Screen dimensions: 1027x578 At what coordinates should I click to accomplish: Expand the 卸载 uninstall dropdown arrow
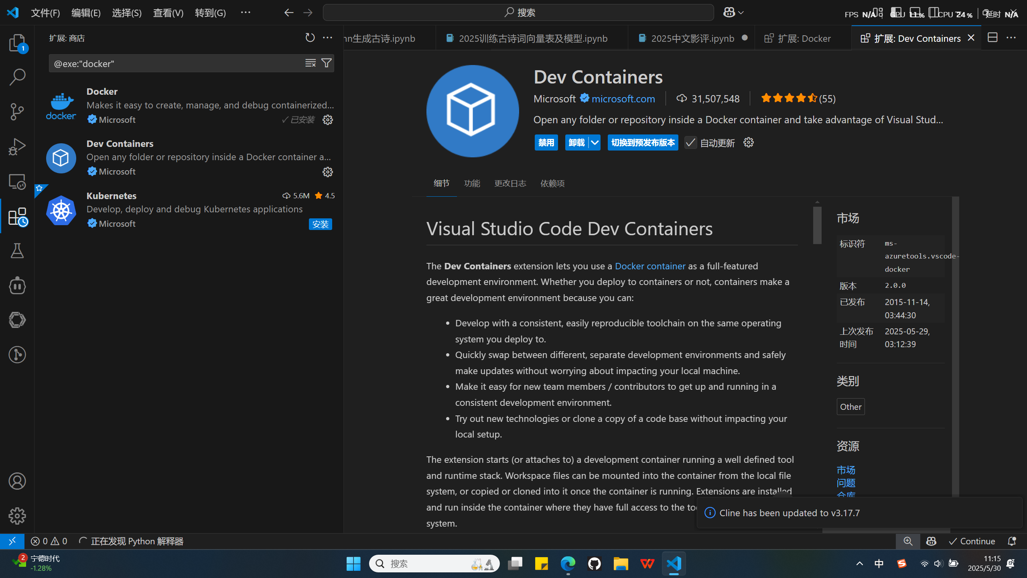point(595,142)
